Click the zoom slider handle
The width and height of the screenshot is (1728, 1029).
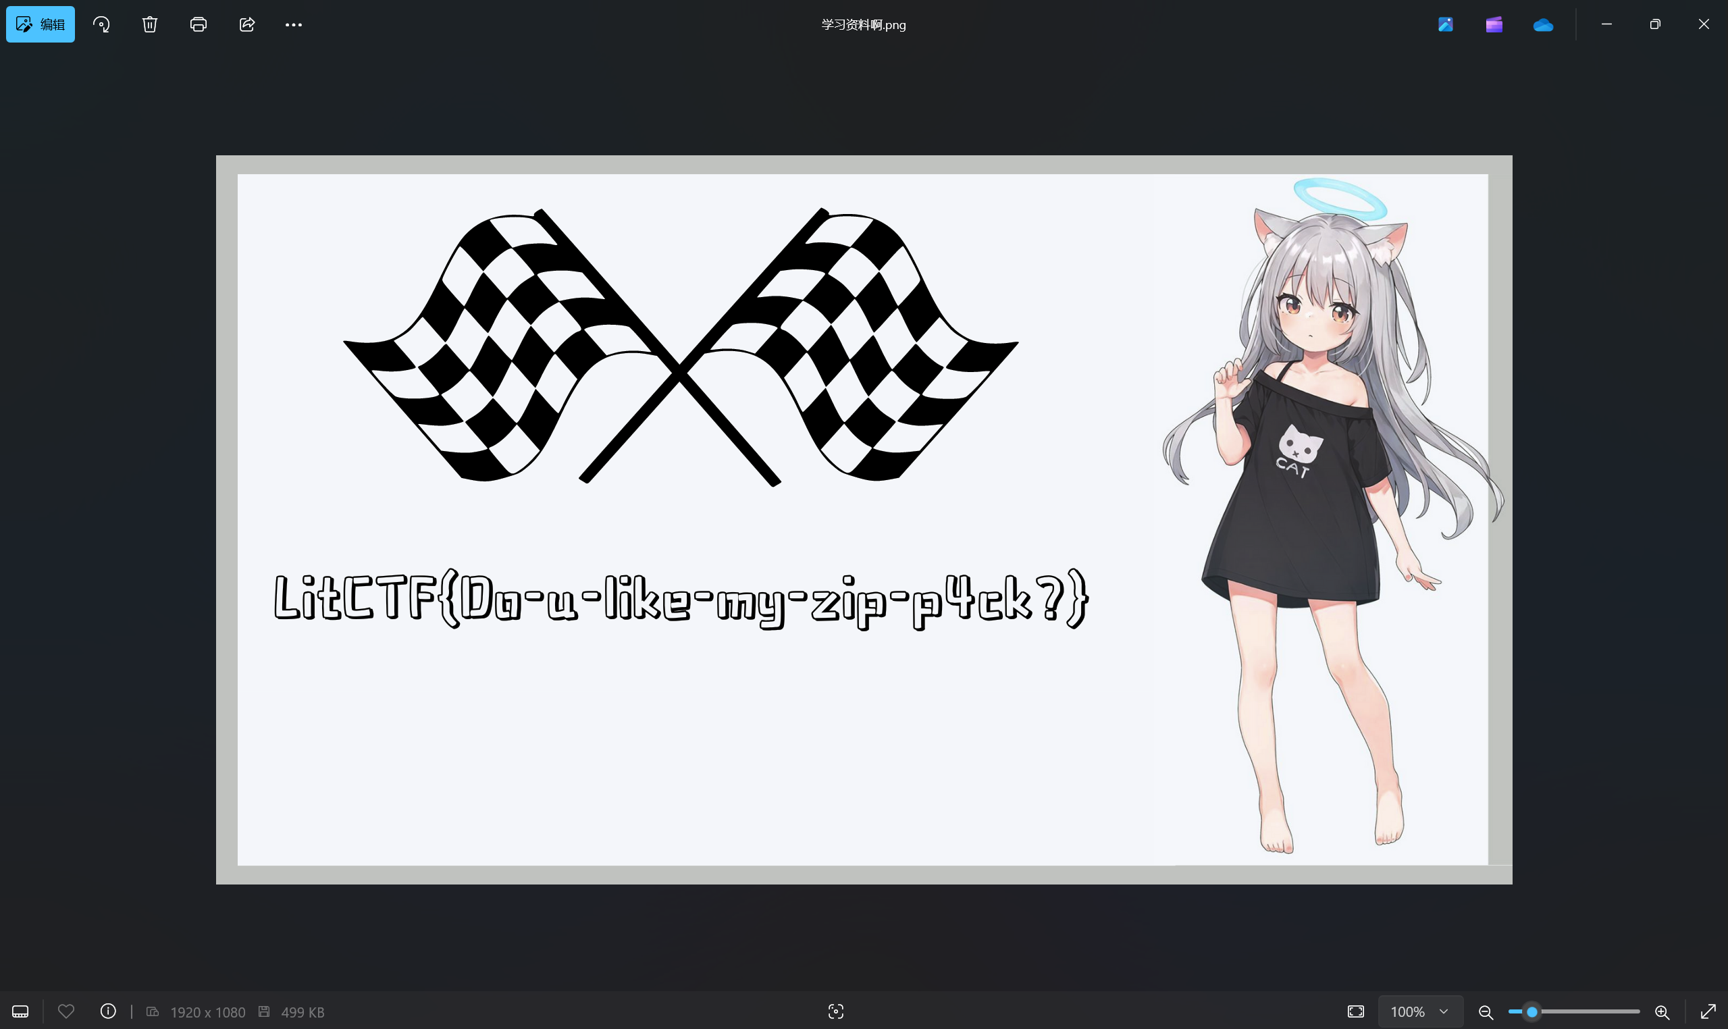[1531, 1011]
